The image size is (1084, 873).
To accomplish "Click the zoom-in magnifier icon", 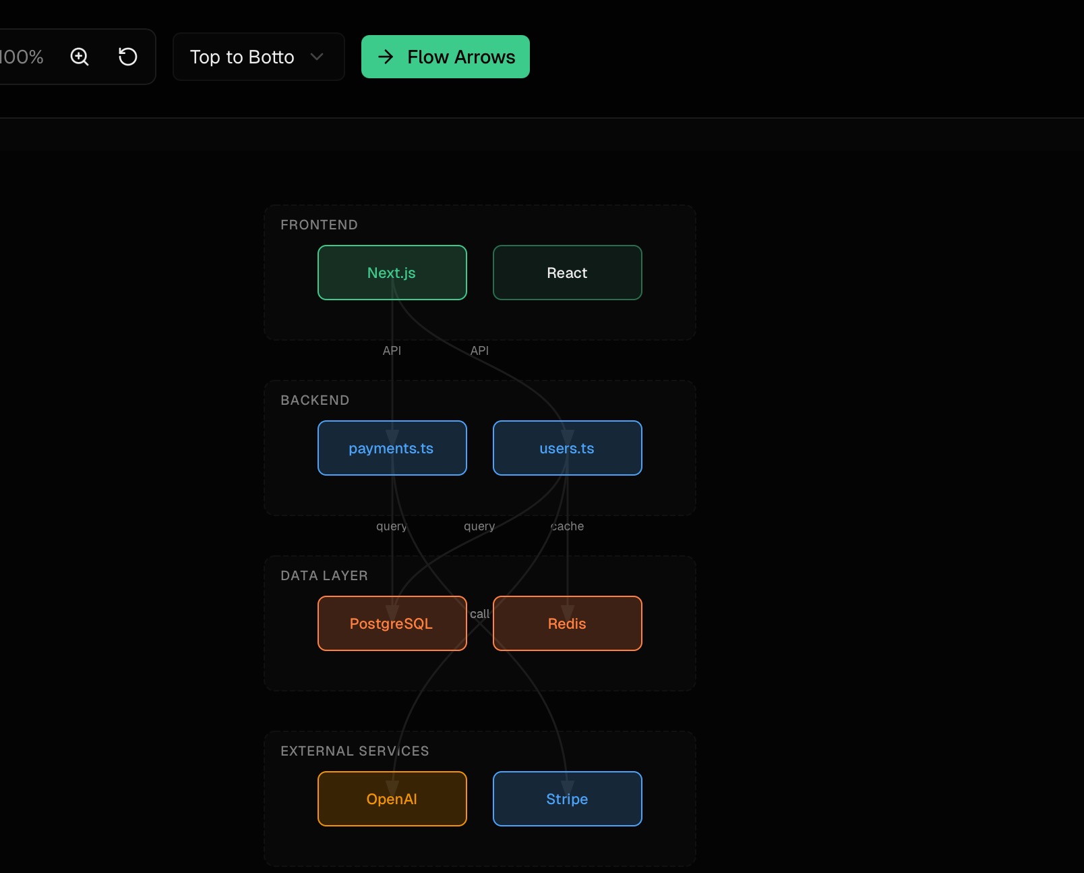I will [x=80, y=57].
